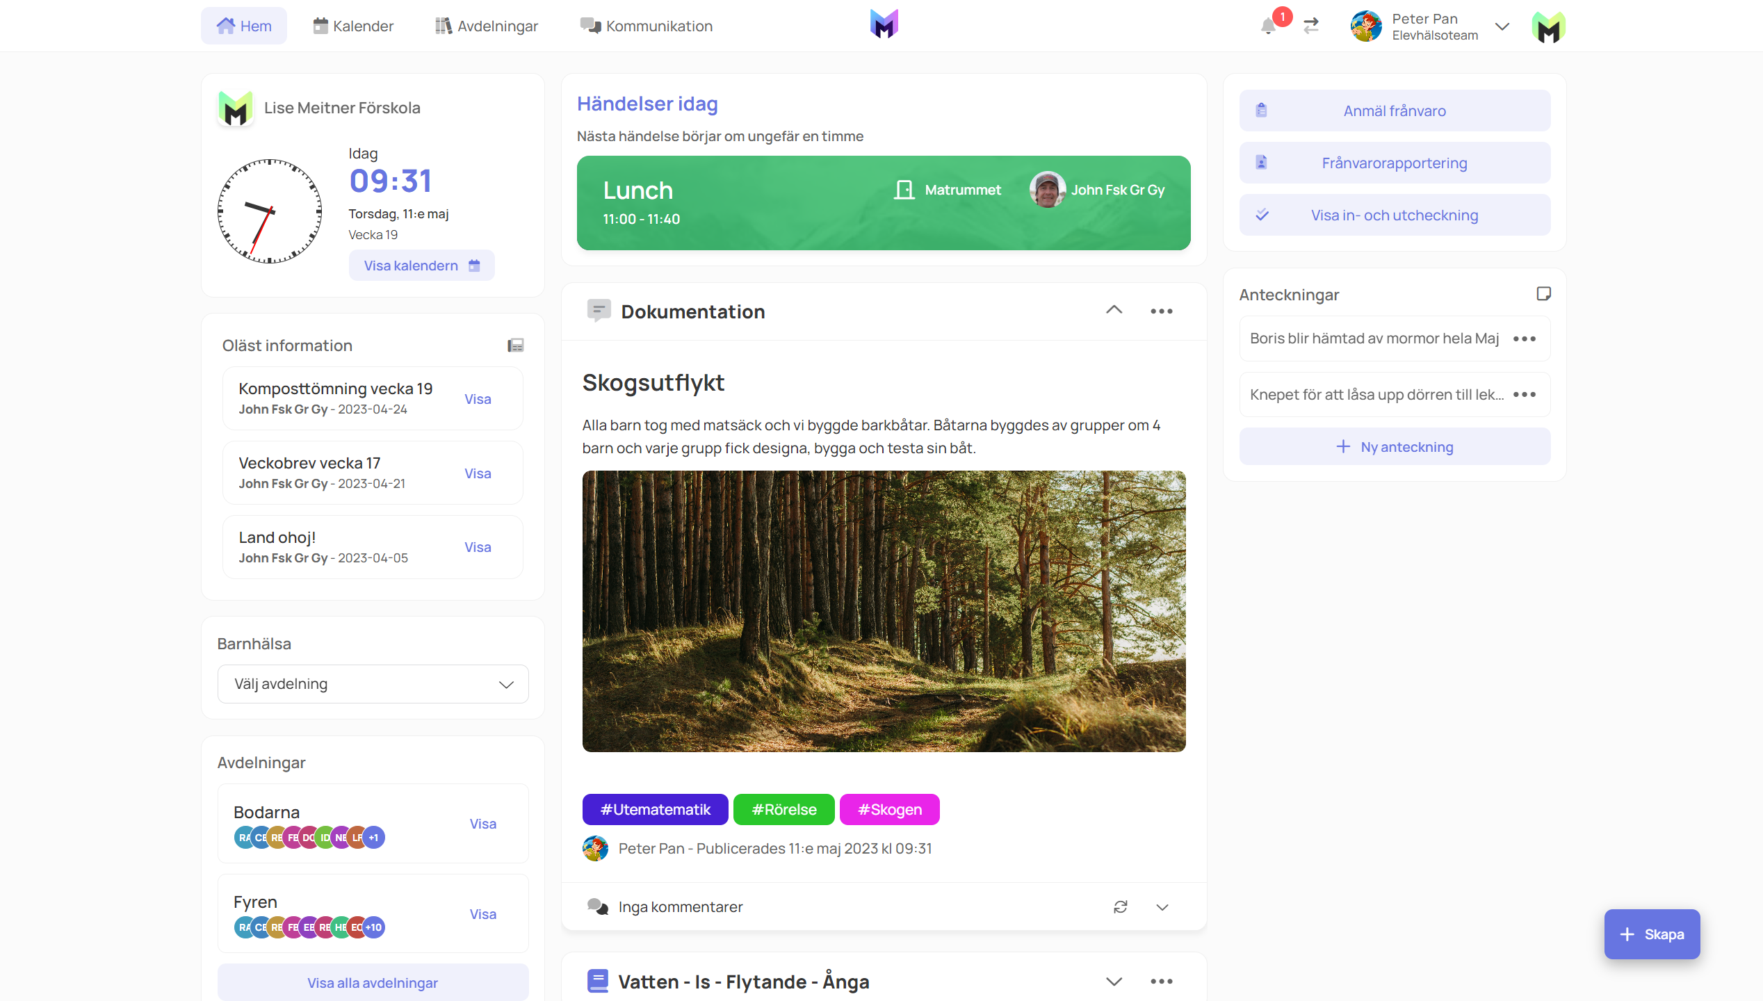The width and height of the screenshot is (1763, 1001).
Task: Expand the comments section chevron
Action: [1162, 907]
